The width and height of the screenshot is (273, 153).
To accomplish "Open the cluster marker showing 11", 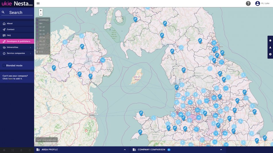I will click(x=196, y=129).
